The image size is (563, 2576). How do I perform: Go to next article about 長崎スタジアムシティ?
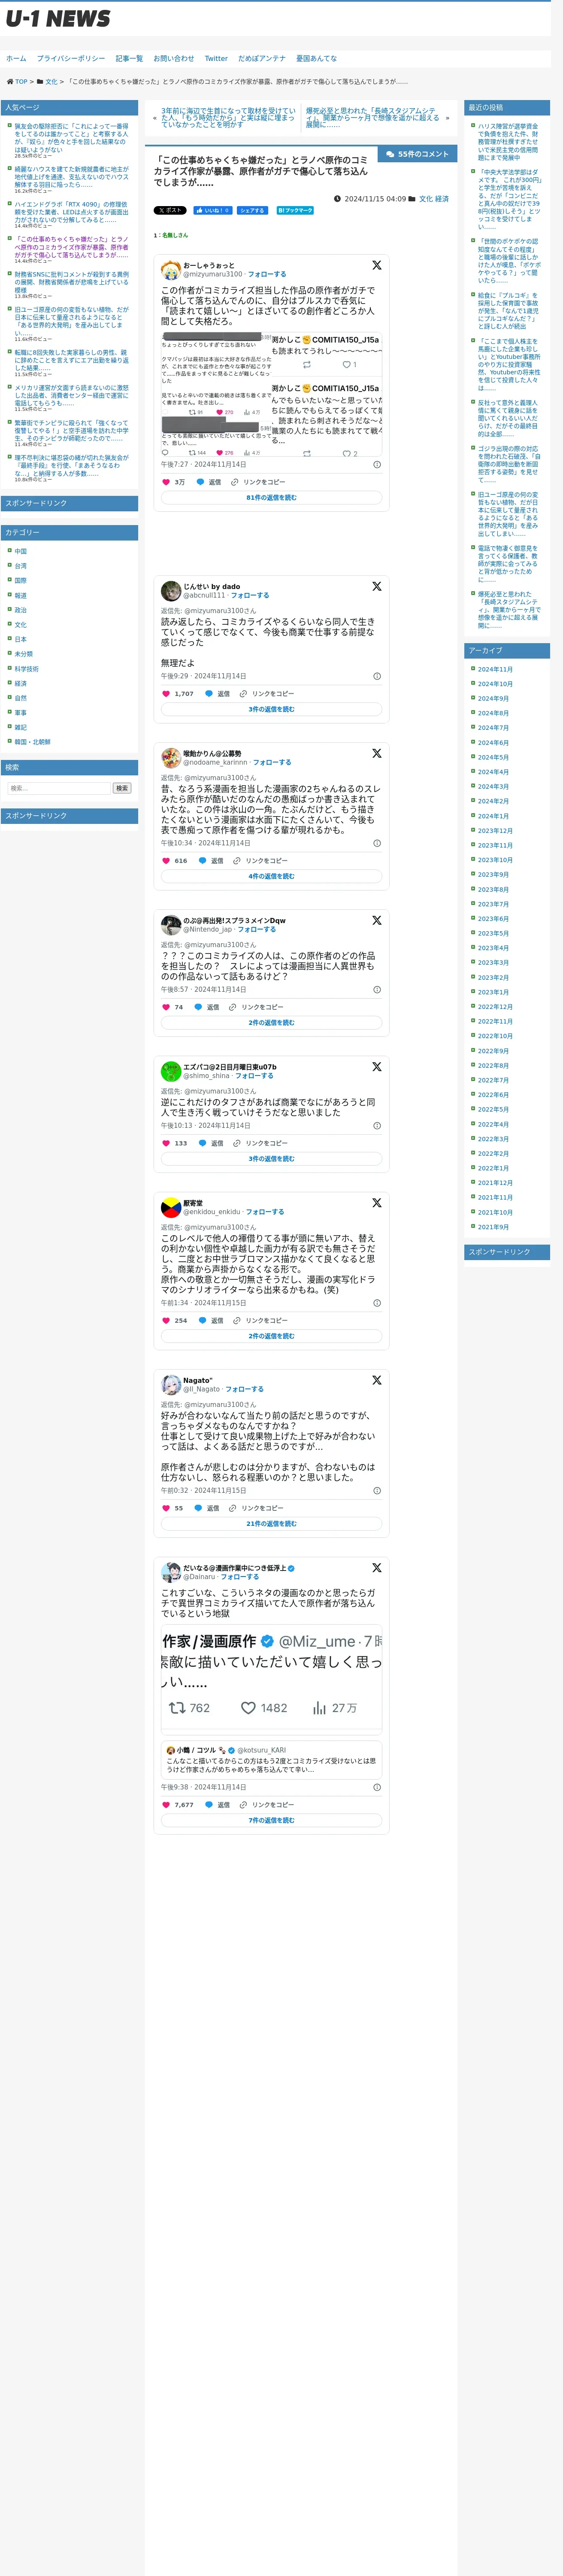pos(373,118)
